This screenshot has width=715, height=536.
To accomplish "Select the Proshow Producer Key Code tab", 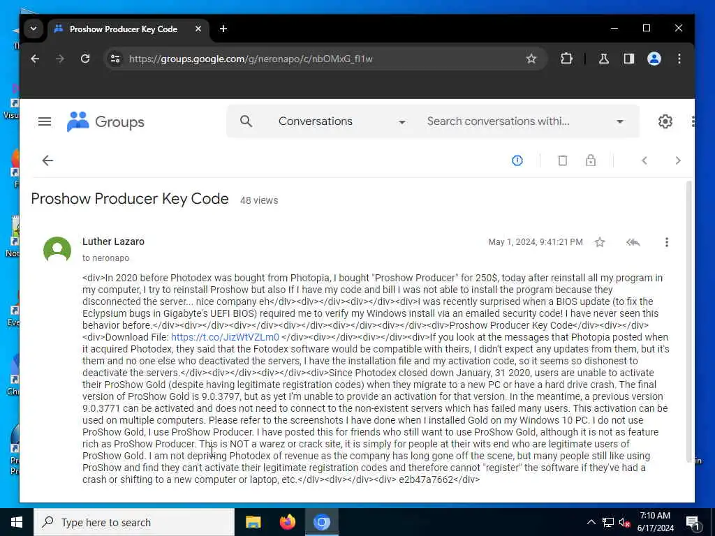I will pyautogui.click(x=123, y=29).
